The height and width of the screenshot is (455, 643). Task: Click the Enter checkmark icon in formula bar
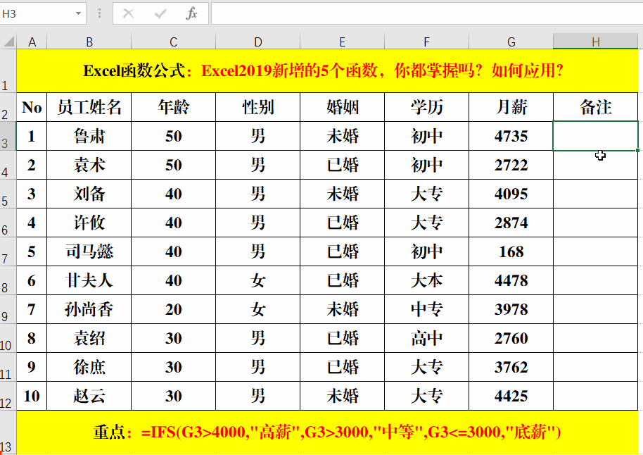click(x=160, y=13)
